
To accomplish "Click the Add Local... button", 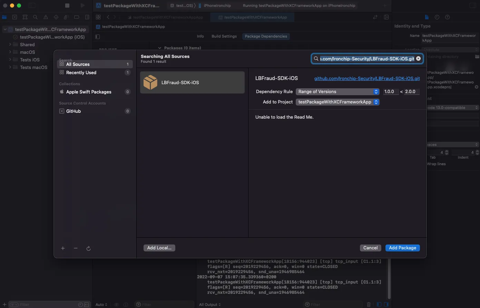I will (159, 248).
